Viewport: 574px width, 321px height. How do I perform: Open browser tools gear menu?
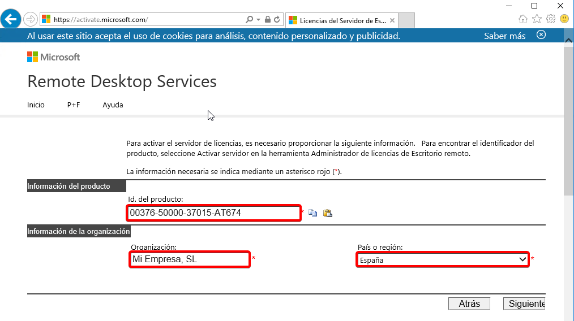551,19
